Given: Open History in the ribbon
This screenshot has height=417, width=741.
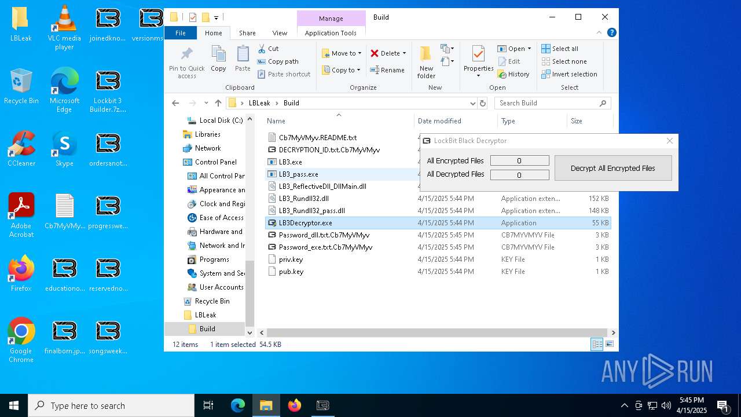Looking at the screenshot, I should click(513, 74).
